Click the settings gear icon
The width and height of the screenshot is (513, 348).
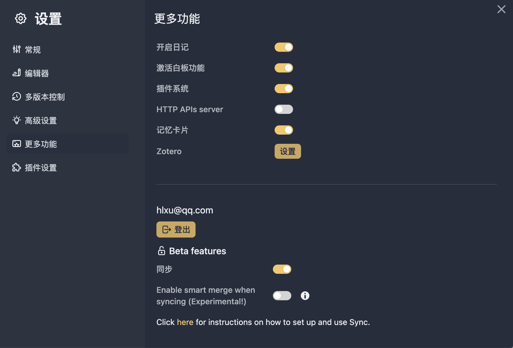click(20, 18)
